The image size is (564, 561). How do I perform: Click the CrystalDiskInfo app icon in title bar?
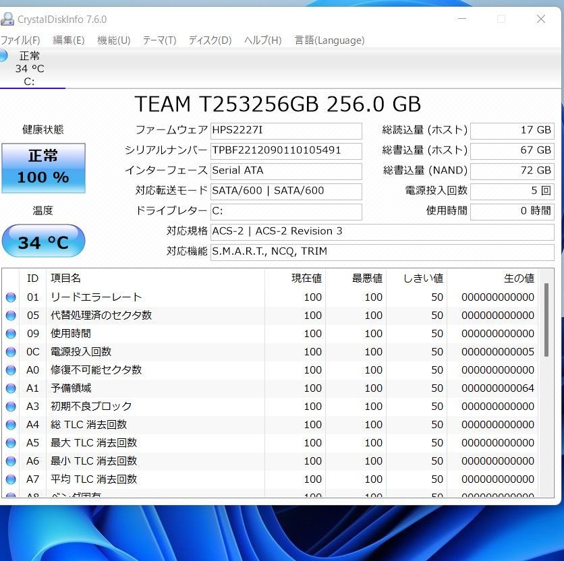(x=7, y=19)
